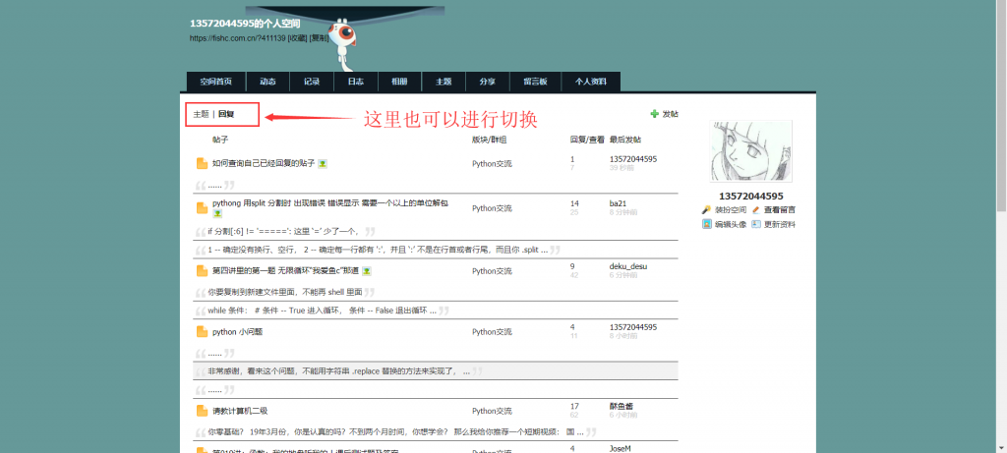The image size is (1007, 453).
Task: Switch to 回复 sub-tab above post list
Action: 226,114
